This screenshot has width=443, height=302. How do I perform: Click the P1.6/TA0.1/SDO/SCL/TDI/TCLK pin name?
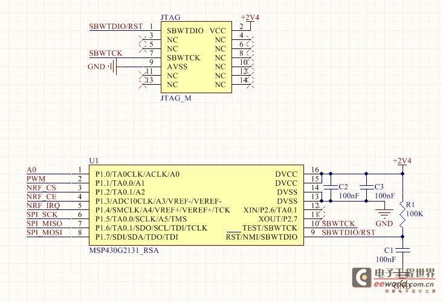(151, 228)
